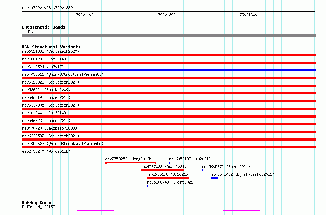The width and height of the screenshot is (326, 215).
Task: Select the gray 1p31.1 cytogenetic band
Action: [168, 36]
